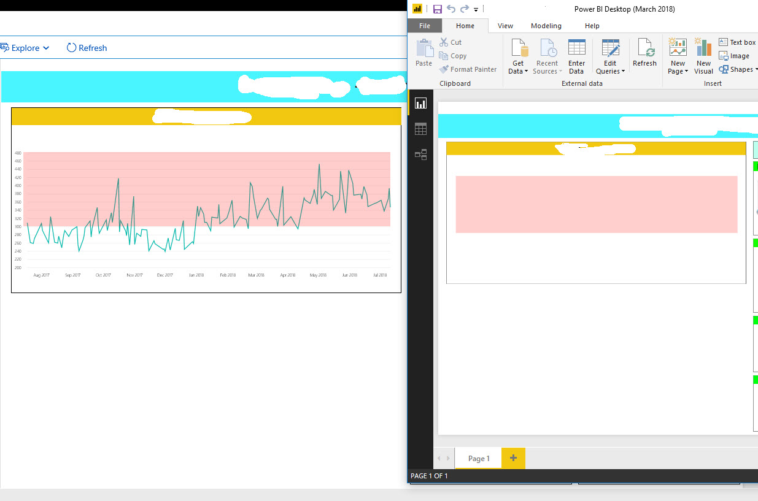Click the Enter Data table icon
The height and width of the screenshot is (501, 758).
point(576,48)
